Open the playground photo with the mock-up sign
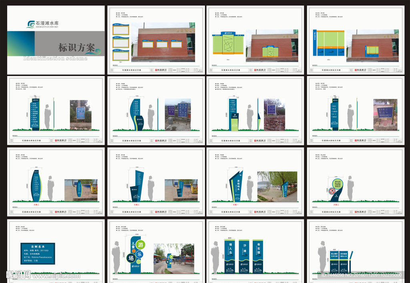This screenshot has width=410, height=283. click(x=174, y=259)
